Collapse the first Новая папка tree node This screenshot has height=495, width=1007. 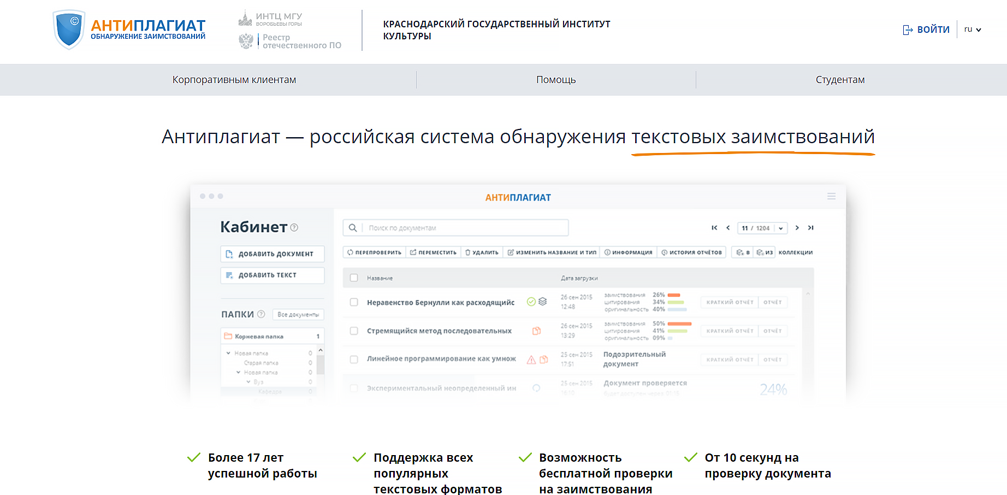[x=228, y=353]
